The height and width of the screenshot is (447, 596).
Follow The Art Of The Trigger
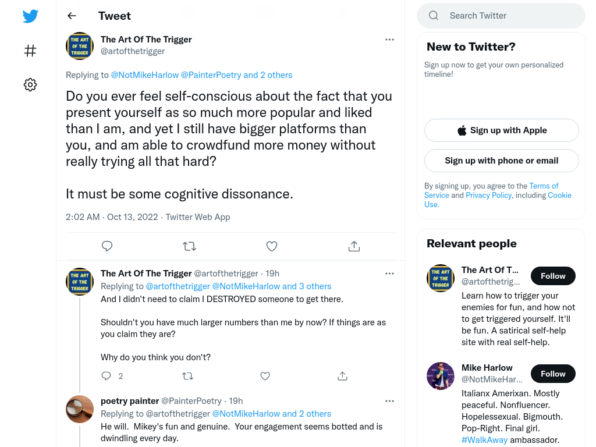pyautogui.click(x=553, y=276)
